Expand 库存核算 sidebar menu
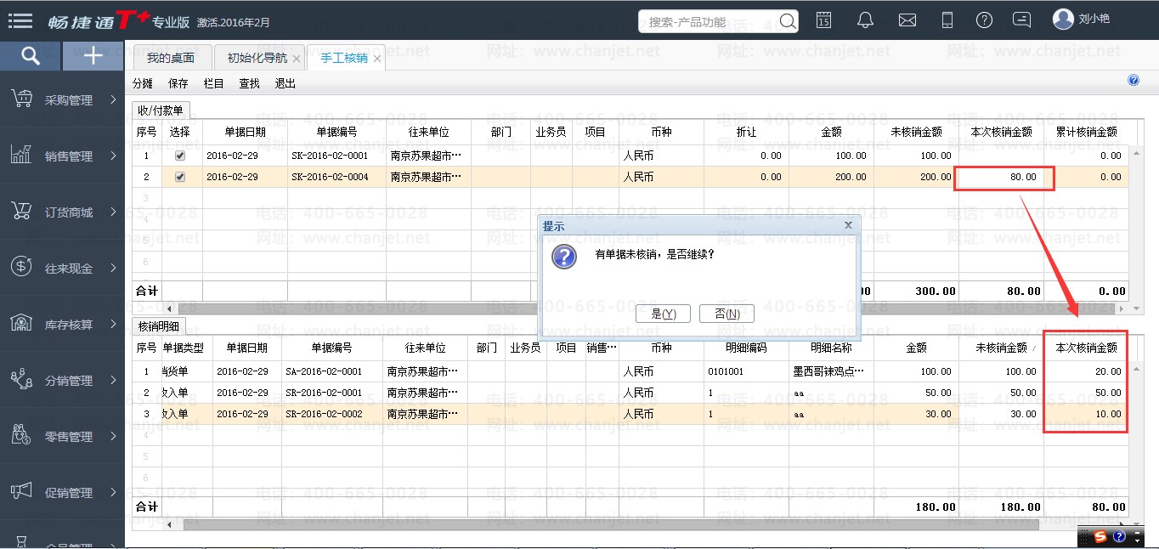 click(x=61, y=325)
